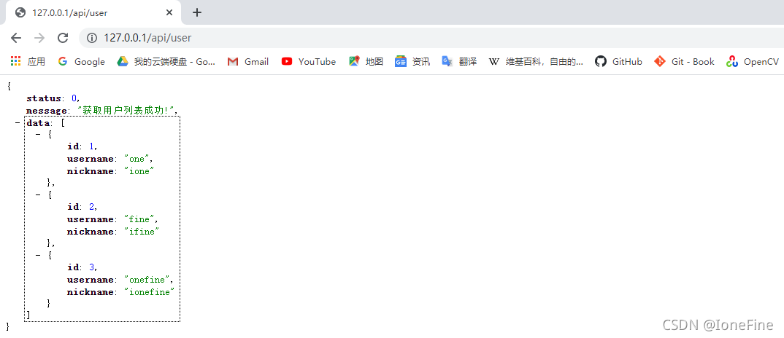
Task: Open the OpenCV bookmark
Action: click(753, 61)
